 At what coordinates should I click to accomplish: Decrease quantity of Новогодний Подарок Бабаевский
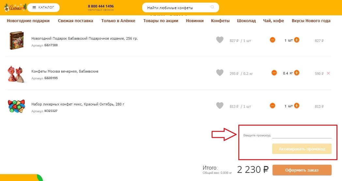coord(273,40)
